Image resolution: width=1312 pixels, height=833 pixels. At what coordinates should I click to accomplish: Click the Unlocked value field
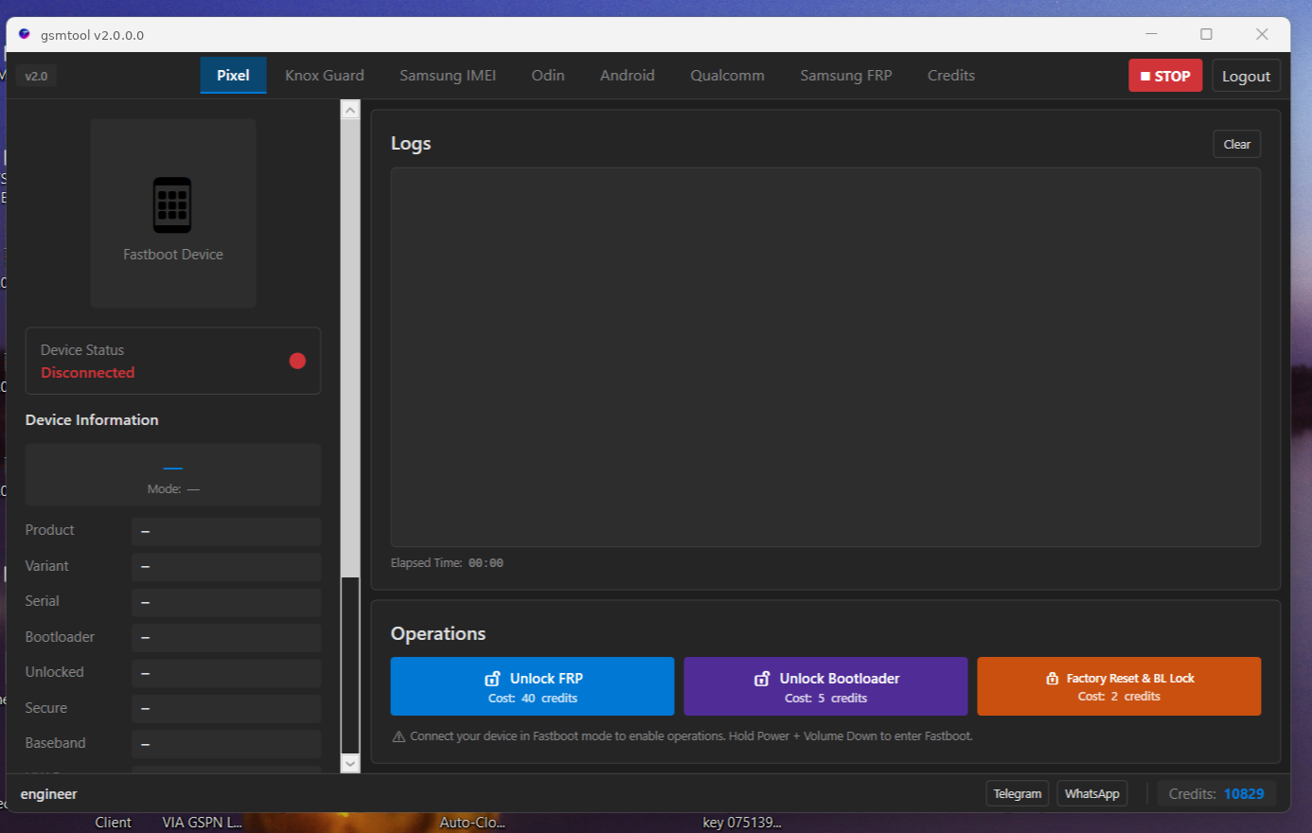pyautogui.click(x=226, y=673)
